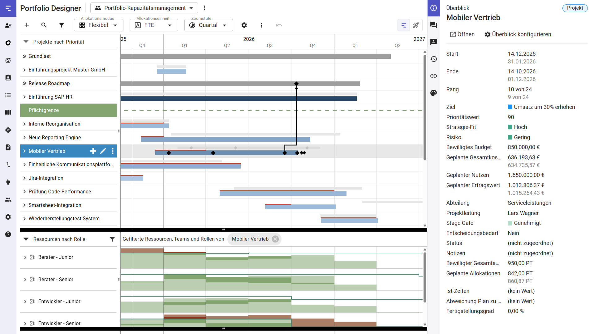Toggle the Gantt bar view button
The width and height of the screenshot is (594, 334).
404,25
